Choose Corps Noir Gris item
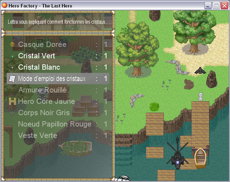230x182 pixels. [58, 113]
